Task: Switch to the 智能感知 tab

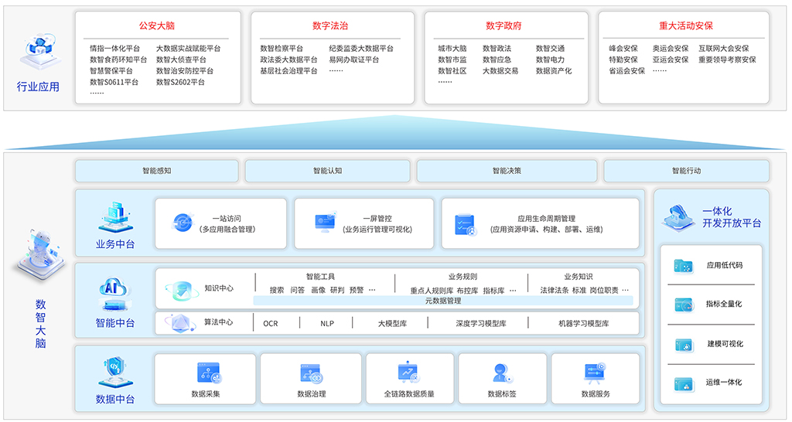Action: [156, 171]
